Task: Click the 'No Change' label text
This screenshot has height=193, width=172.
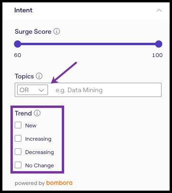Action: [39, 165]
